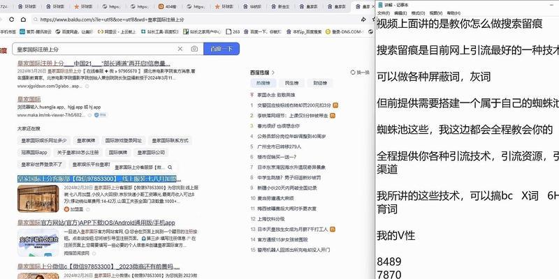Select the 民生榜 tab
Screen dimensions: 559x279
291,83
